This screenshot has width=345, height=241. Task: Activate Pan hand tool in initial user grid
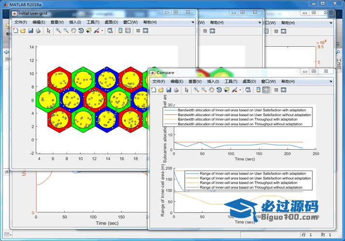pyautogui.click(x=73, y=31)
